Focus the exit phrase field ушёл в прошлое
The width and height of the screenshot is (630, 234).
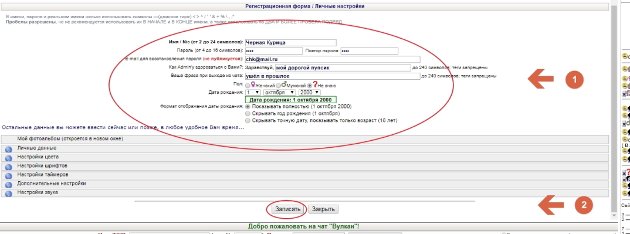tap(333, 76)
